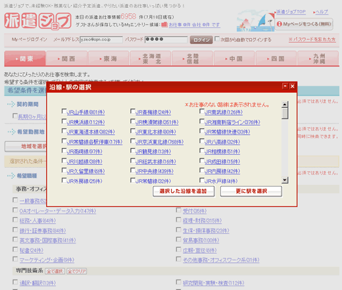Screen dimensions: 342x290
Task: Click 全て選択 under 専門技術系
Action: 55,271
